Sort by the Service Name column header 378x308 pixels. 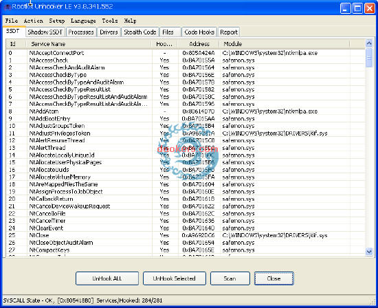click(x=89, y=44)
